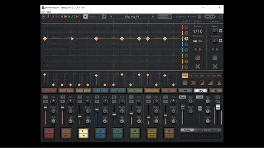Randomize global pattern with dice icon
The width and height of the screenshot is (264, 148).
pyautogui.click(x=215, y=58)
